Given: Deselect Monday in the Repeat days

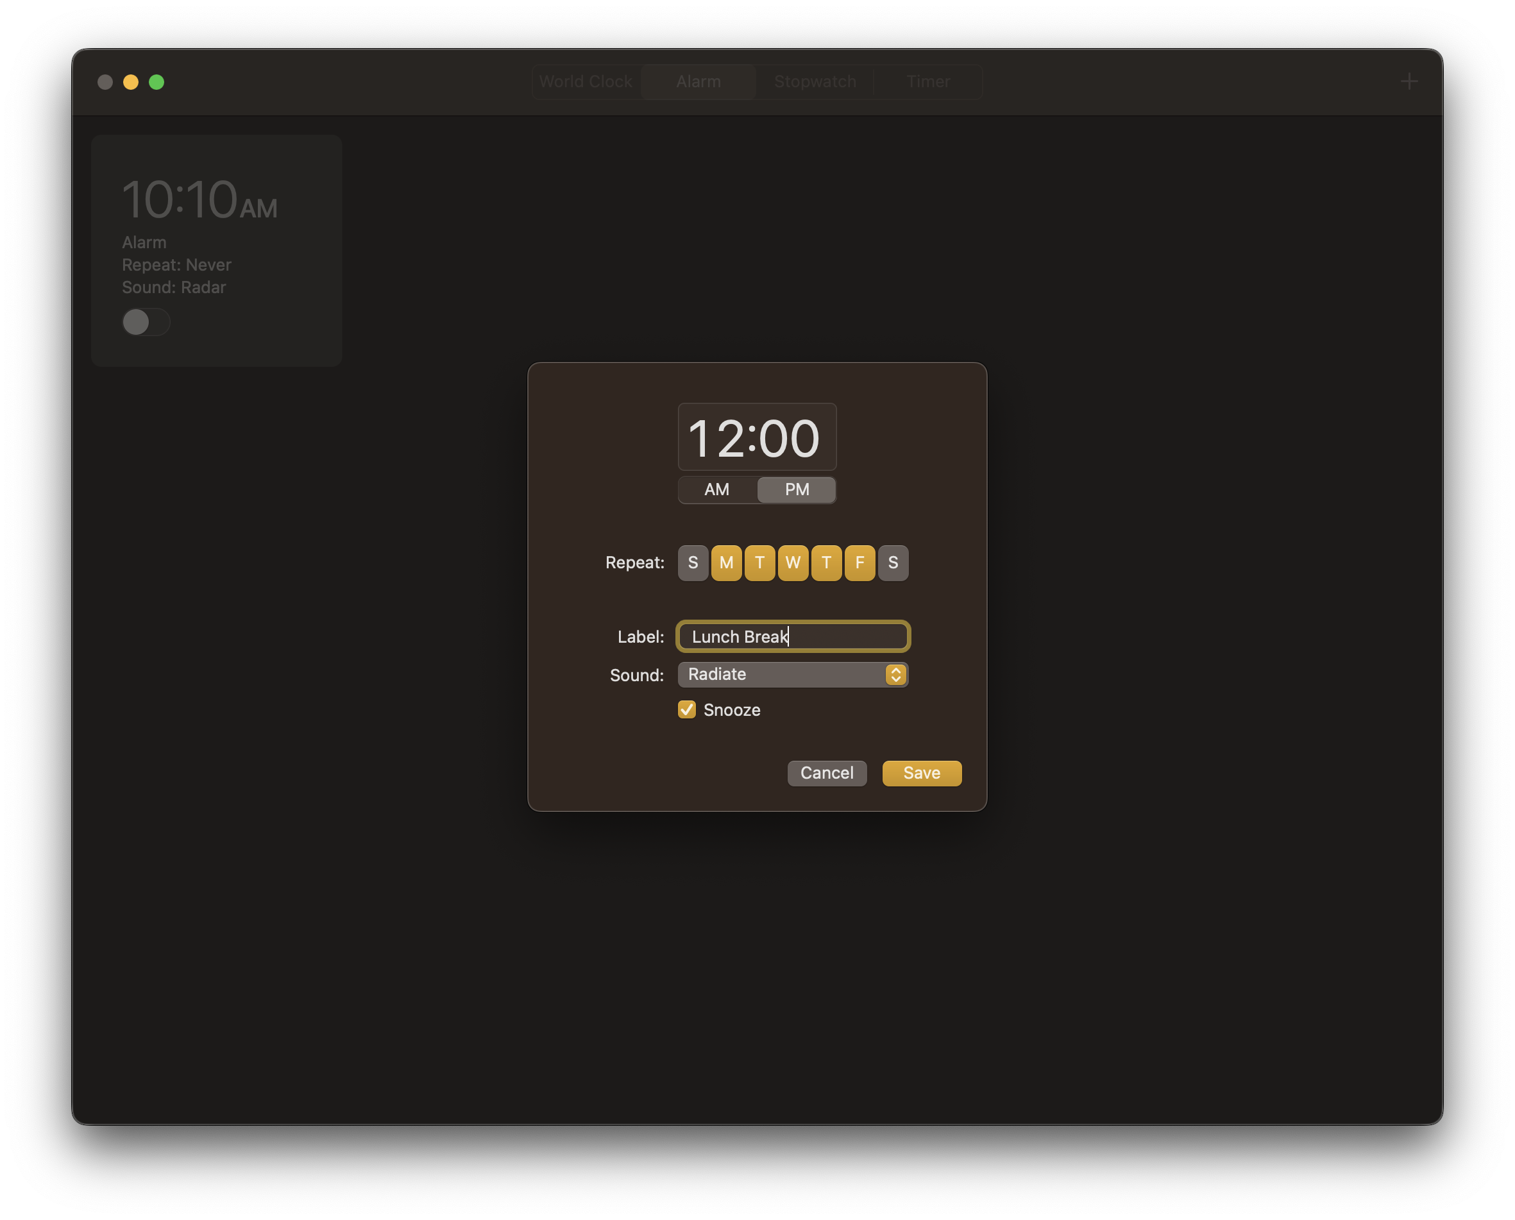Looking at the screenshot, I should [726, 562].
